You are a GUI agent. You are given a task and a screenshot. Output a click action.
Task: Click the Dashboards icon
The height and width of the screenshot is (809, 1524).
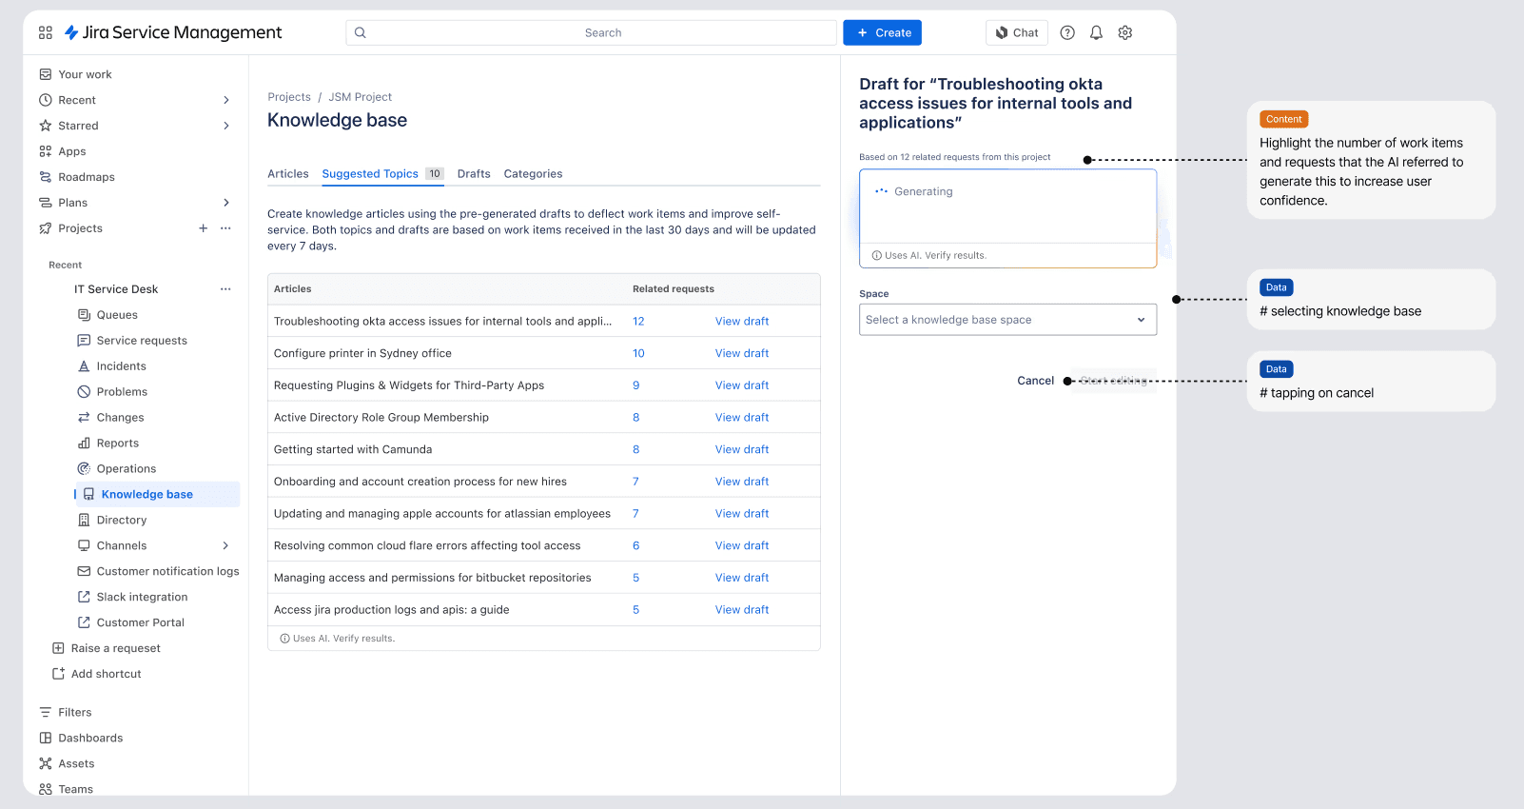click(x=45, y=738)
